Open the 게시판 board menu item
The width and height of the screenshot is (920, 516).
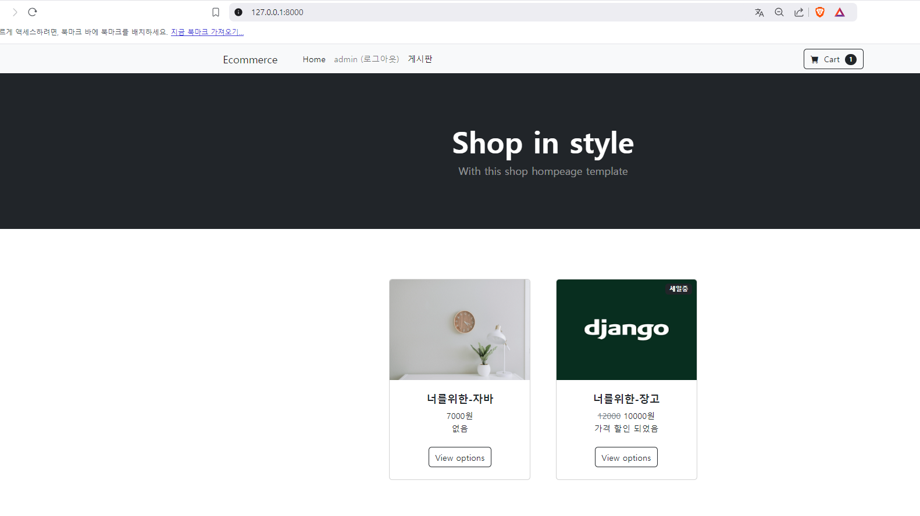point(420,59)
